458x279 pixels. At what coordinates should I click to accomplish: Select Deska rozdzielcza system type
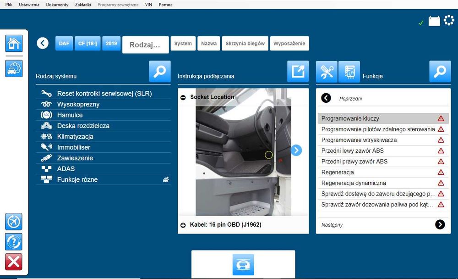(x=104, y=126)
